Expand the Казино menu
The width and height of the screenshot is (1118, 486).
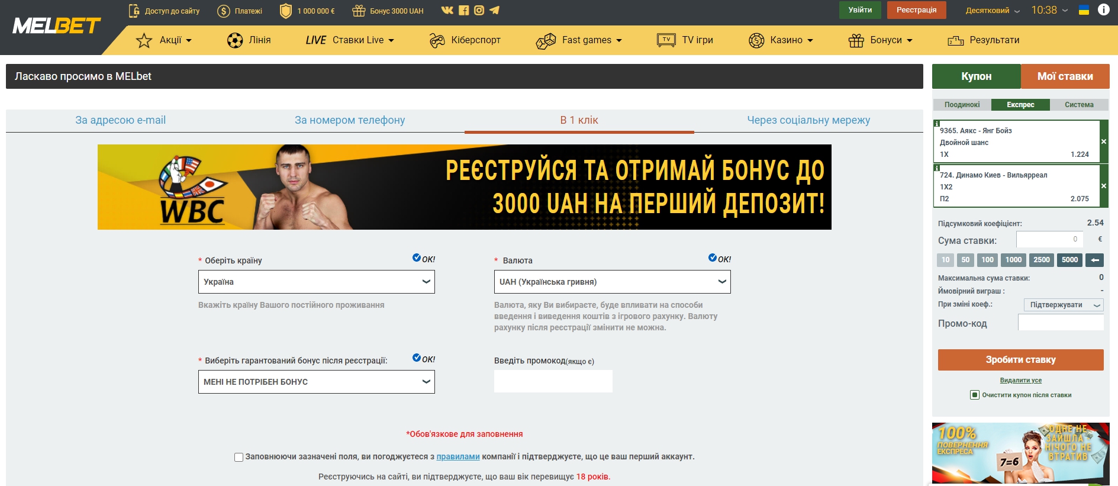pos(792,40)
